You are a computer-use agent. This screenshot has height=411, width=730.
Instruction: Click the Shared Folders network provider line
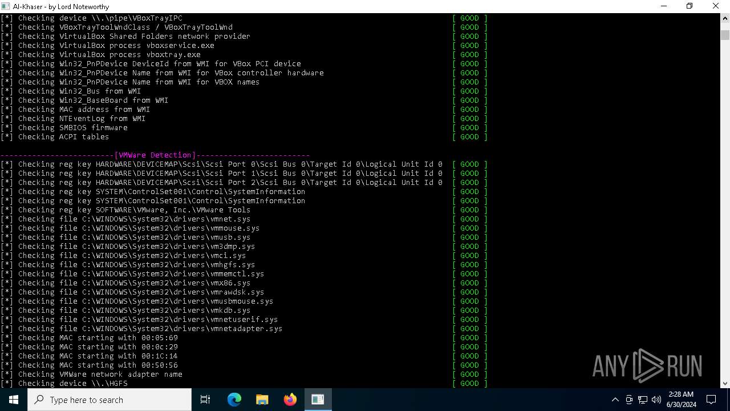(x=125, y=37)
